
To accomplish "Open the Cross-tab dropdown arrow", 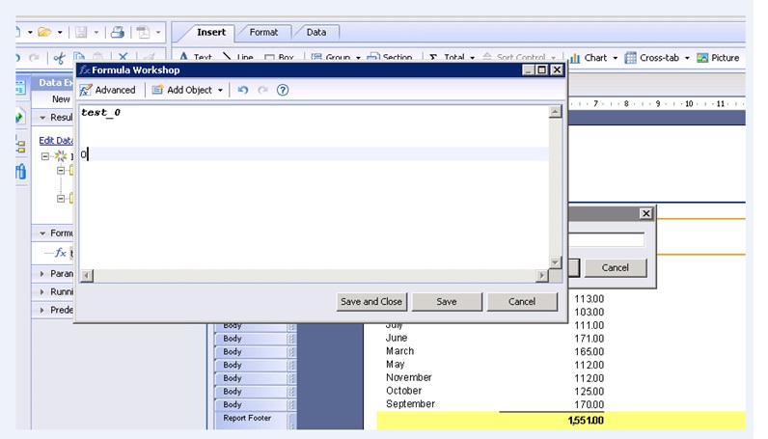I will pyautogui.click(x=687, y=58).
